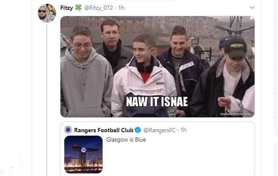Image resolution: width=278 pixels, height=176 pixels.
Task: Click the small circular icon on meme image corner
Action: click(251, 18)
